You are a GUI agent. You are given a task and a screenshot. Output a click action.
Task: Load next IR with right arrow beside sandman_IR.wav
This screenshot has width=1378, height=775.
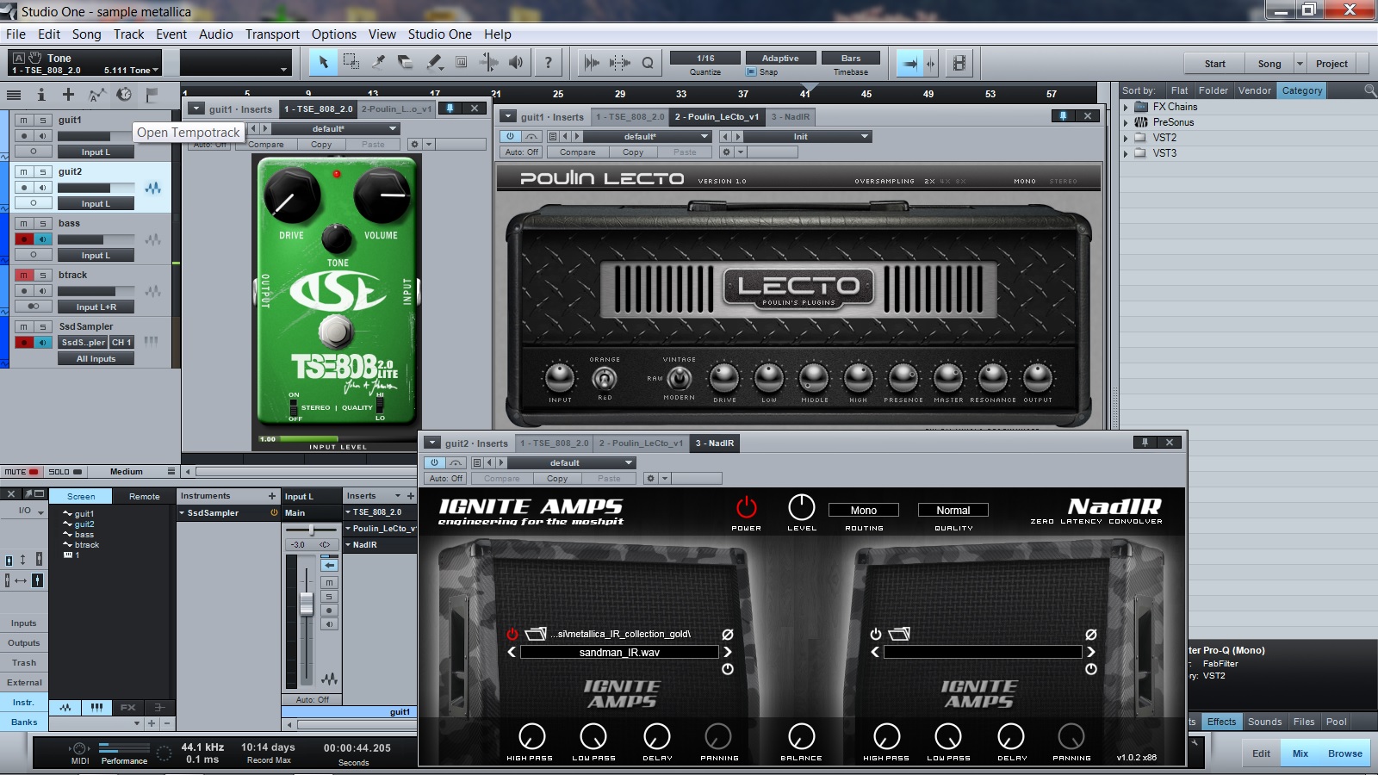point(728,653)
